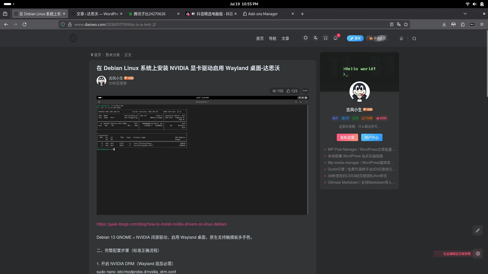The image size is (488, 274).
Task: Open system volume icon in top bar
Action: pyautogui.click(x=475, y=4)
